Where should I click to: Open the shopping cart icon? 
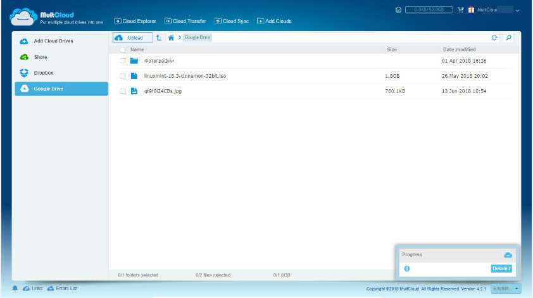pos(460,11)
